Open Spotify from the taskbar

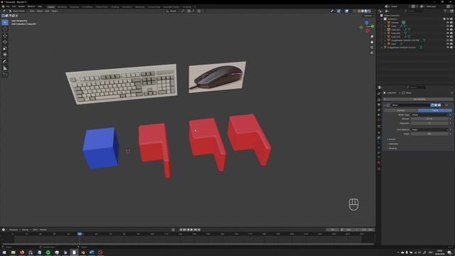(x=48, y=252)
